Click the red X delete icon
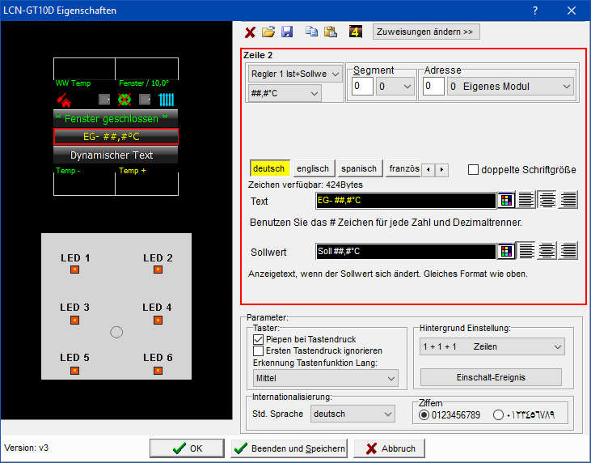This screenshot has width=591, height=463. (x=250, y=32)
